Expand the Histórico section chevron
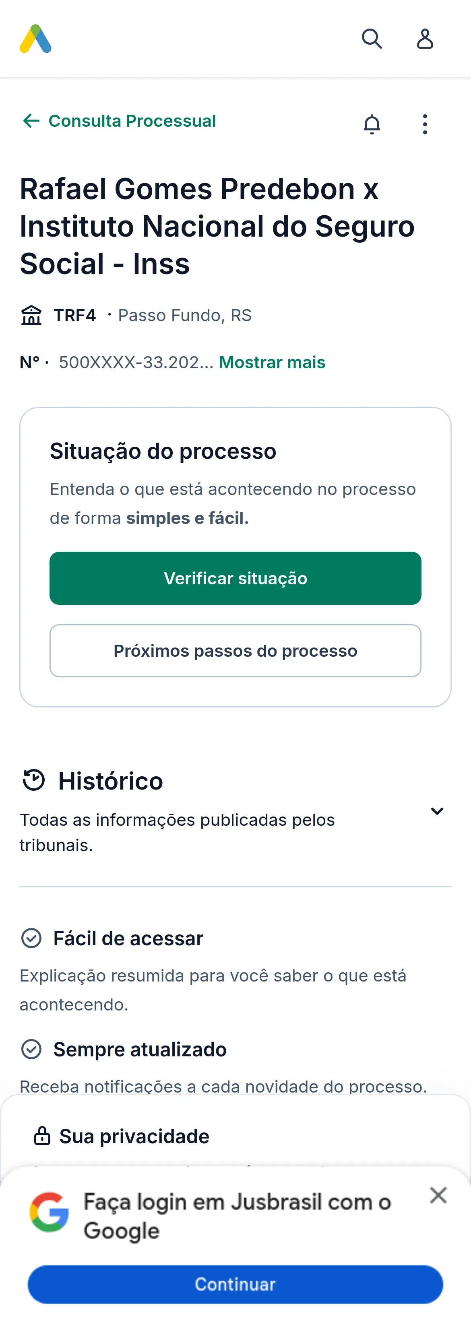The image size is (471, 1328). tap(437, 811)
